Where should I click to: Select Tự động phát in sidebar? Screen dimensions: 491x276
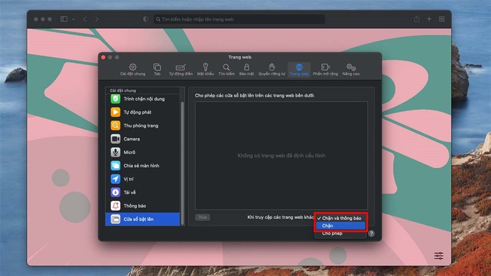point(136,112)
